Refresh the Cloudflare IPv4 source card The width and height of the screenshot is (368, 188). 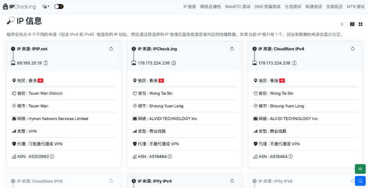(352, 49)
